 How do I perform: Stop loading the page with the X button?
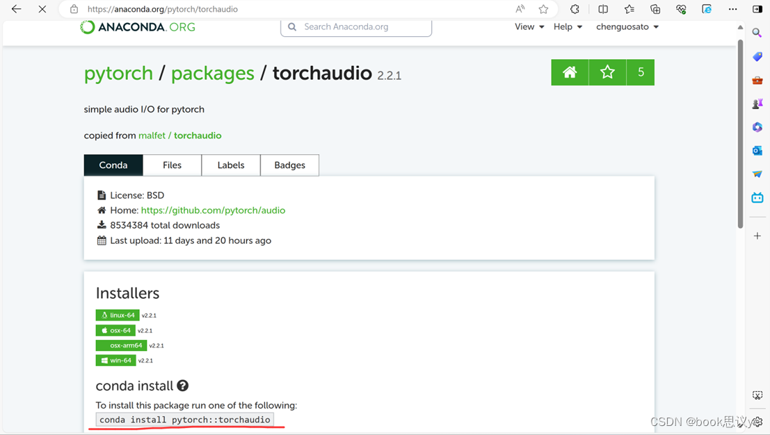(42, 9)
